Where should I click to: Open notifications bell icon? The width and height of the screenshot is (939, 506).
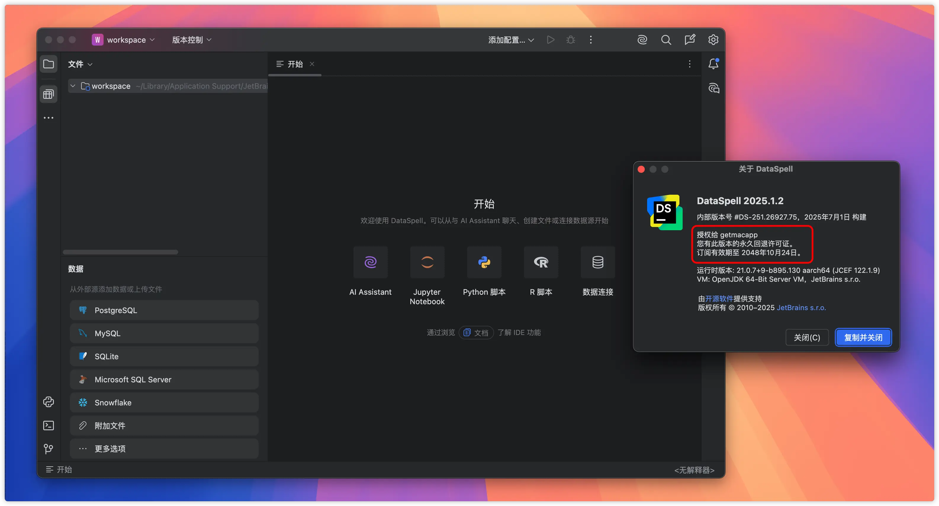713,64
